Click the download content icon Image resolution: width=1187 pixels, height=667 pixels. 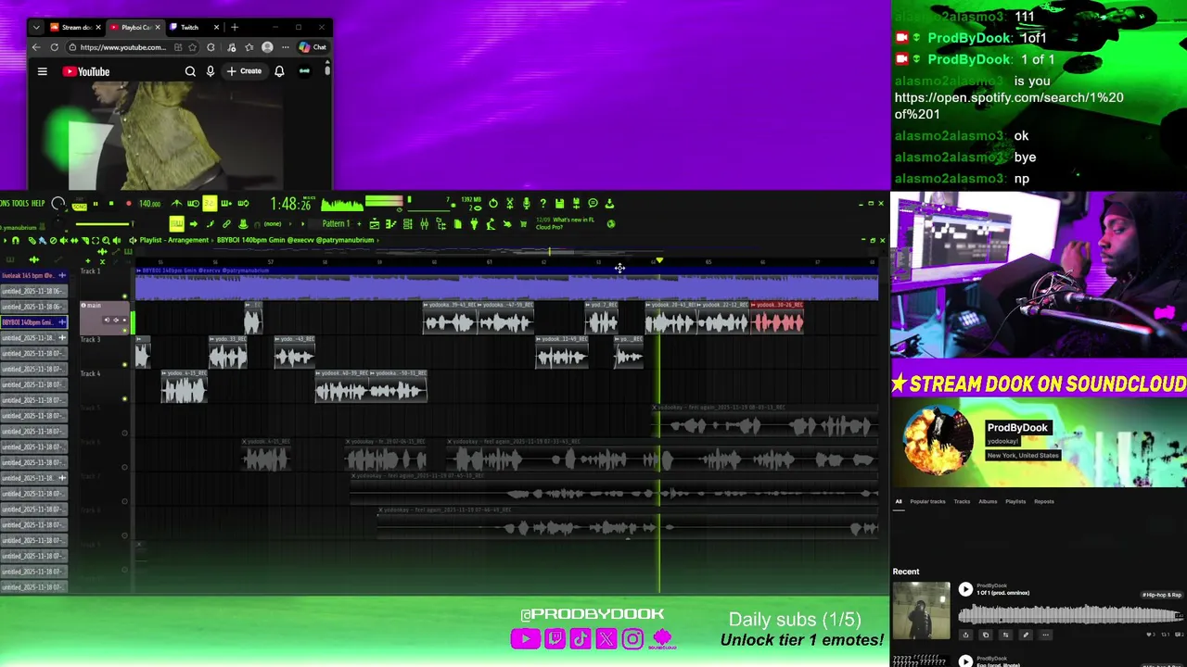coord(609,204)
